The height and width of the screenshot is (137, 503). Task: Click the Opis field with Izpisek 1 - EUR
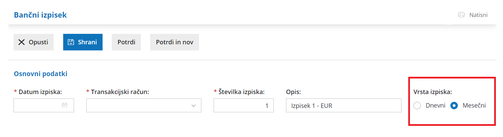343,106
